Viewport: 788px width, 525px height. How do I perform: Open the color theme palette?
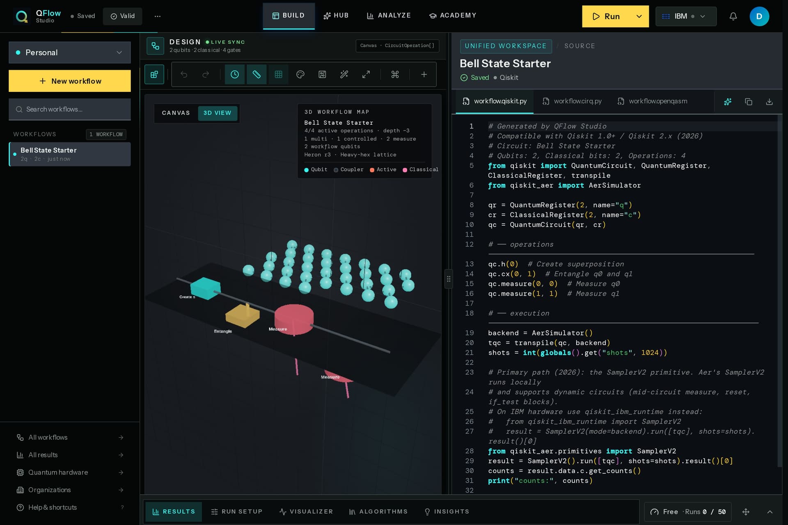pos(300,74)
